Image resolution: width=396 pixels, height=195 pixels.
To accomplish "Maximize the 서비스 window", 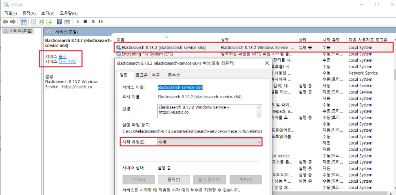I will pyautogui.click(x=377, y=4).
